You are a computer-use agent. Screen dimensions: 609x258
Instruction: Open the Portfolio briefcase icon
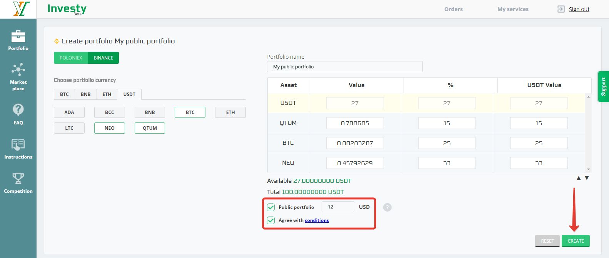(18, 36)
